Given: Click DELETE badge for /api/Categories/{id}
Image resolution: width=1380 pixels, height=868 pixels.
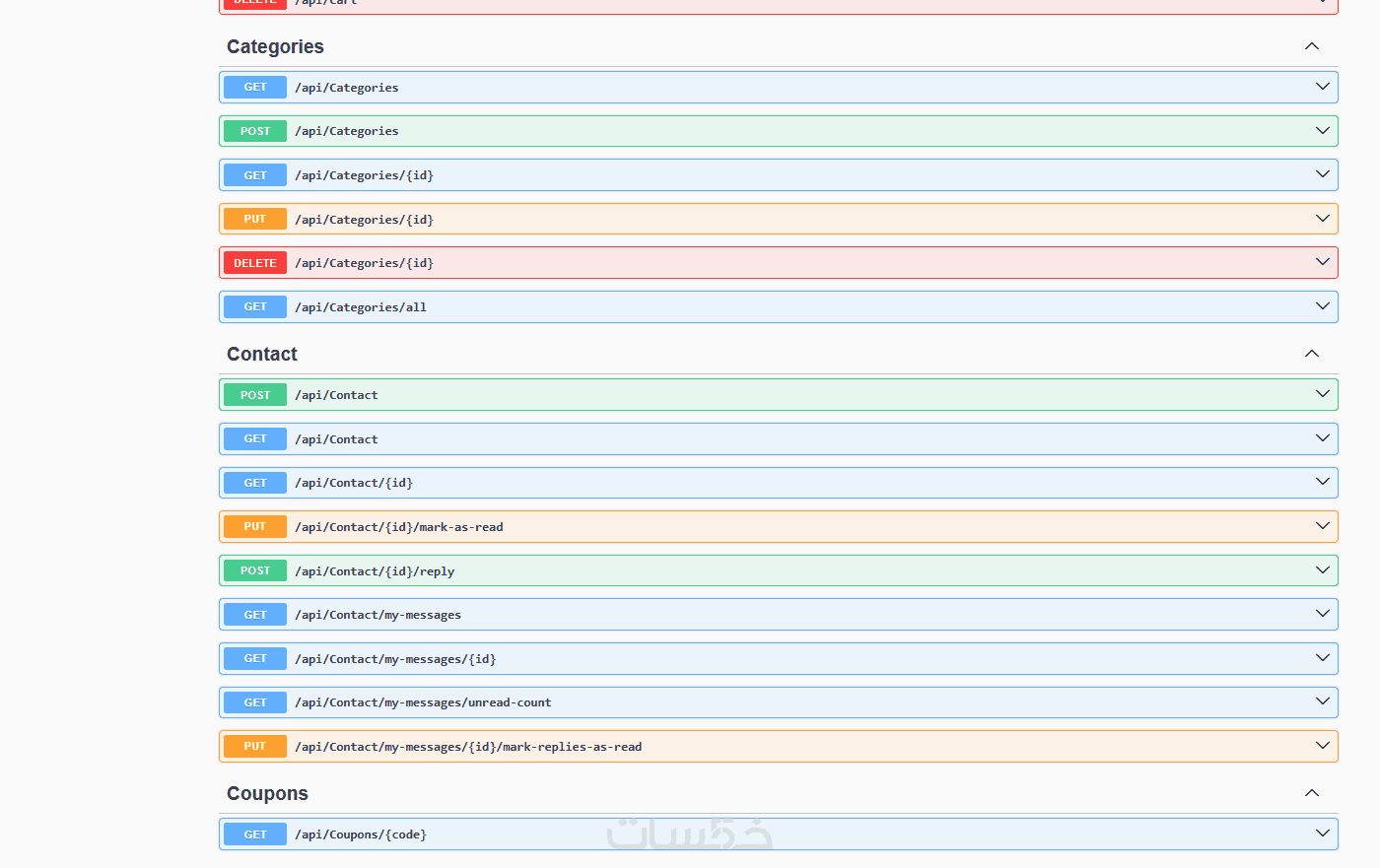Looking at the screenshot, I should coord(255,263).
